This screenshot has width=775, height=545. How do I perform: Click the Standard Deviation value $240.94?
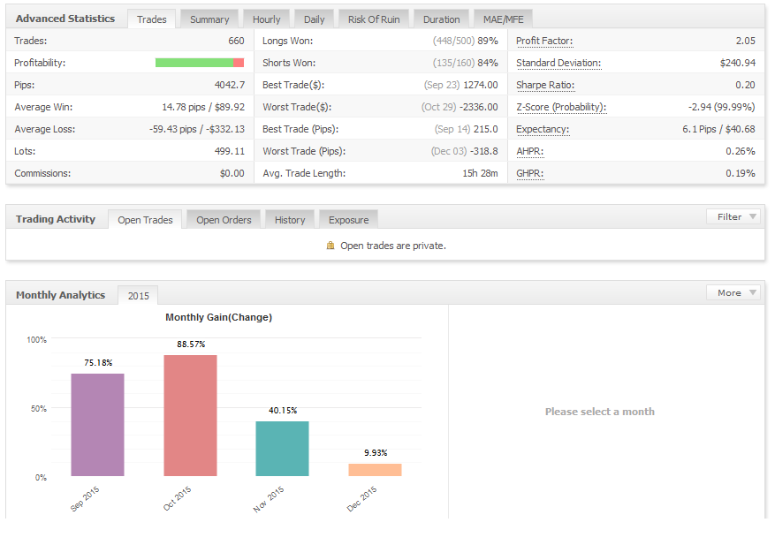[x=738, y=63]
